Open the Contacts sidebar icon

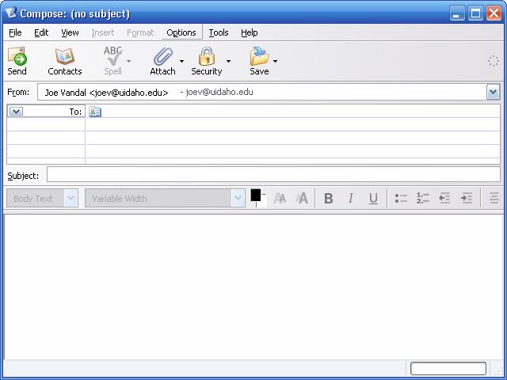click(x=65, y=56)
